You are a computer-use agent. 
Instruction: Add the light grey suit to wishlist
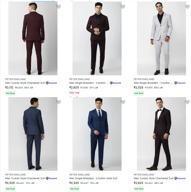pos(187,7)
